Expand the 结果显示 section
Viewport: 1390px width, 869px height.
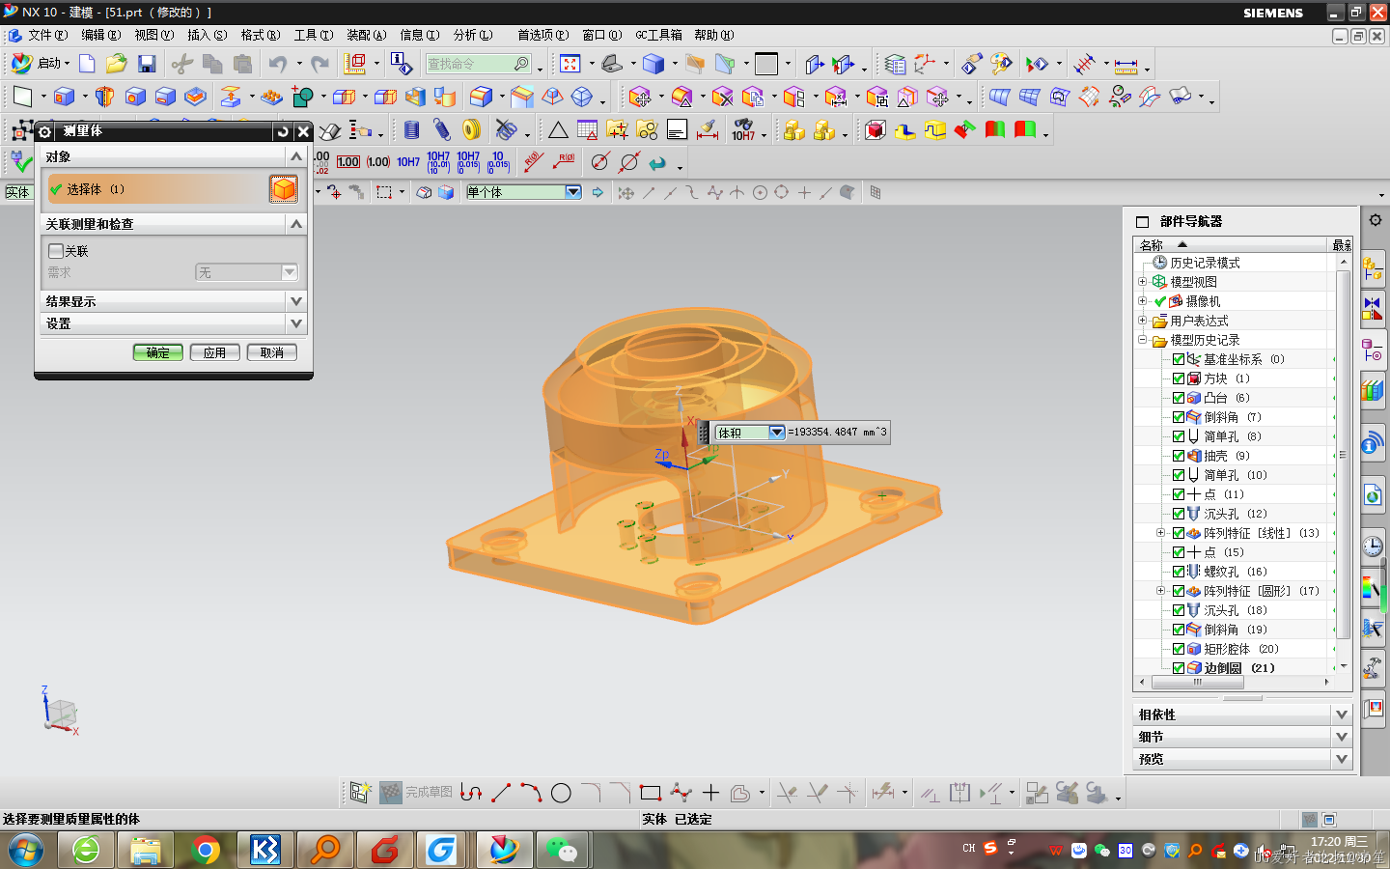click(296, 301)
